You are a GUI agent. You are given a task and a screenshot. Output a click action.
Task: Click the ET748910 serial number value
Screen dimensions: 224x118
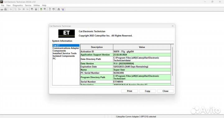click(x=118, y=82)
